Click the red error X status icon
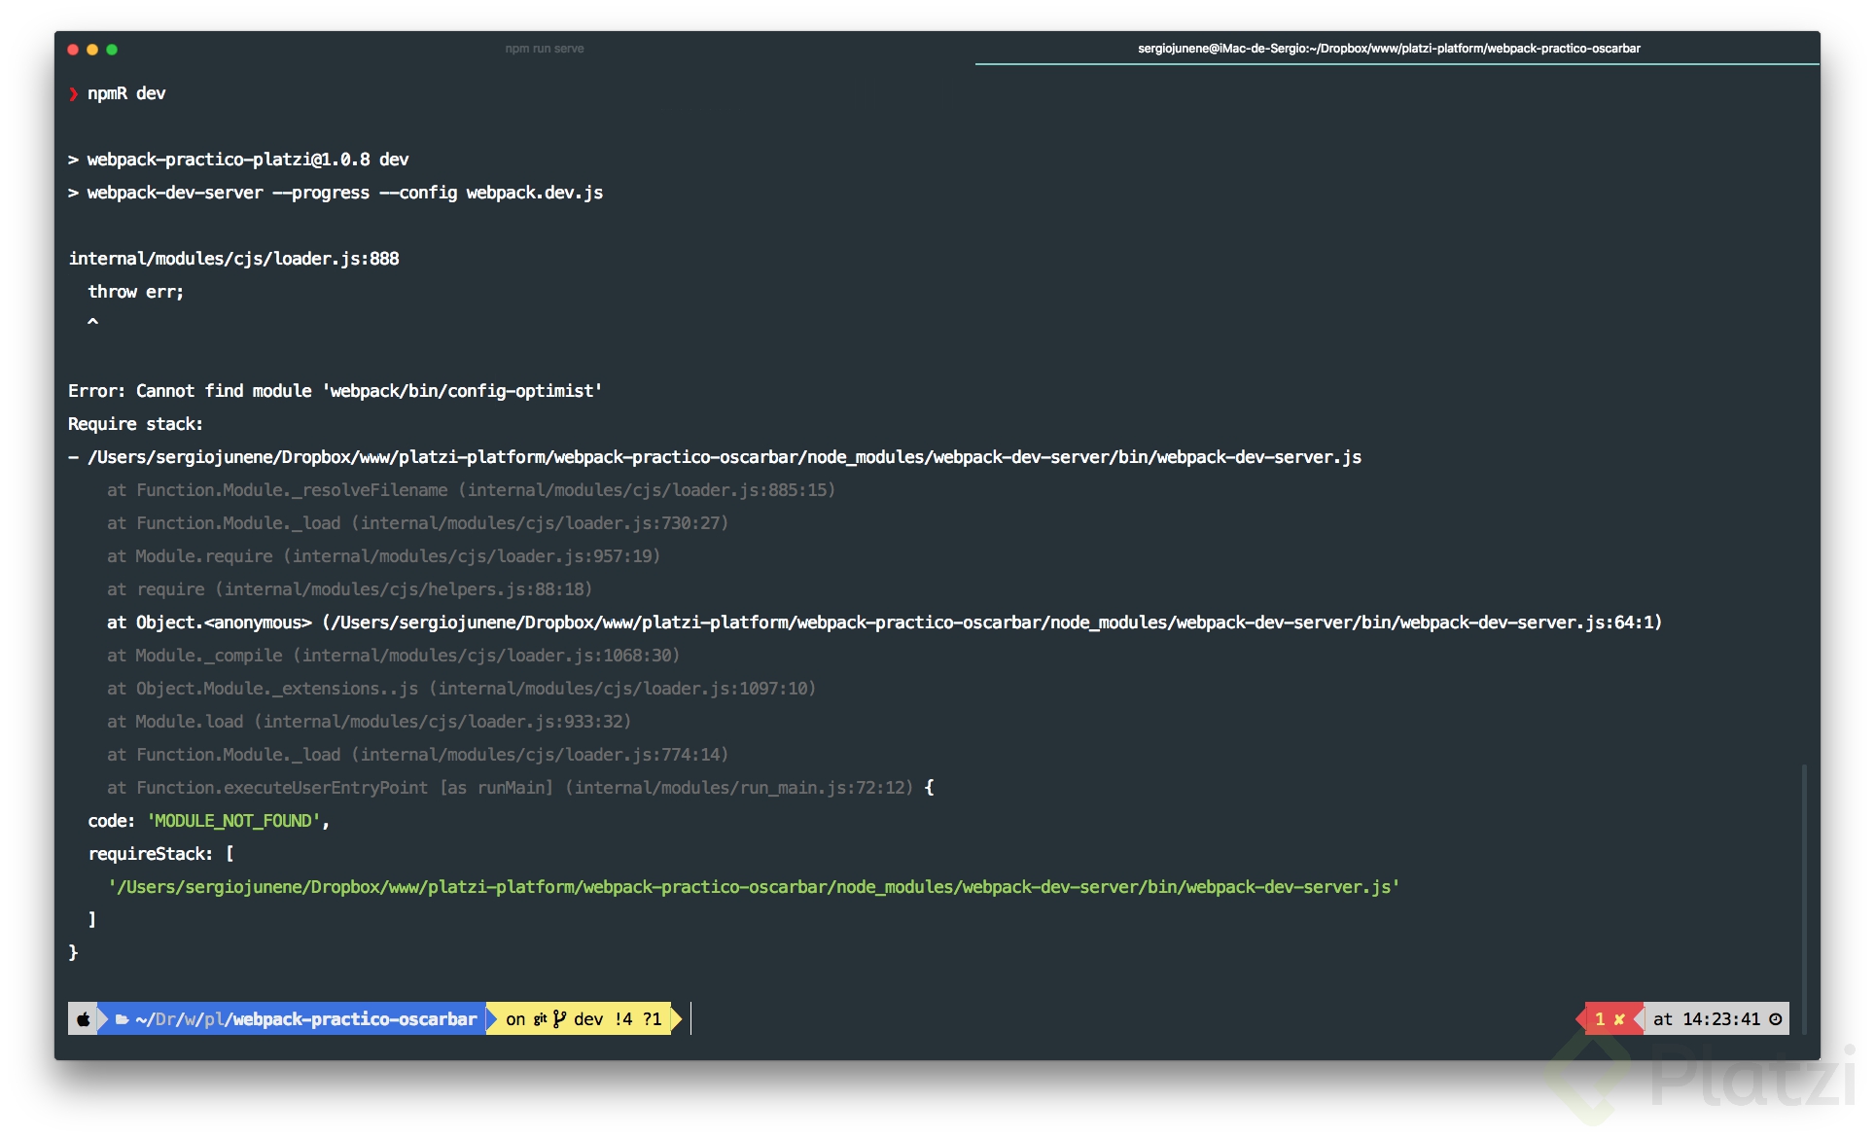Screen dimensions: 1875x1138 tap(1619, 1019)
